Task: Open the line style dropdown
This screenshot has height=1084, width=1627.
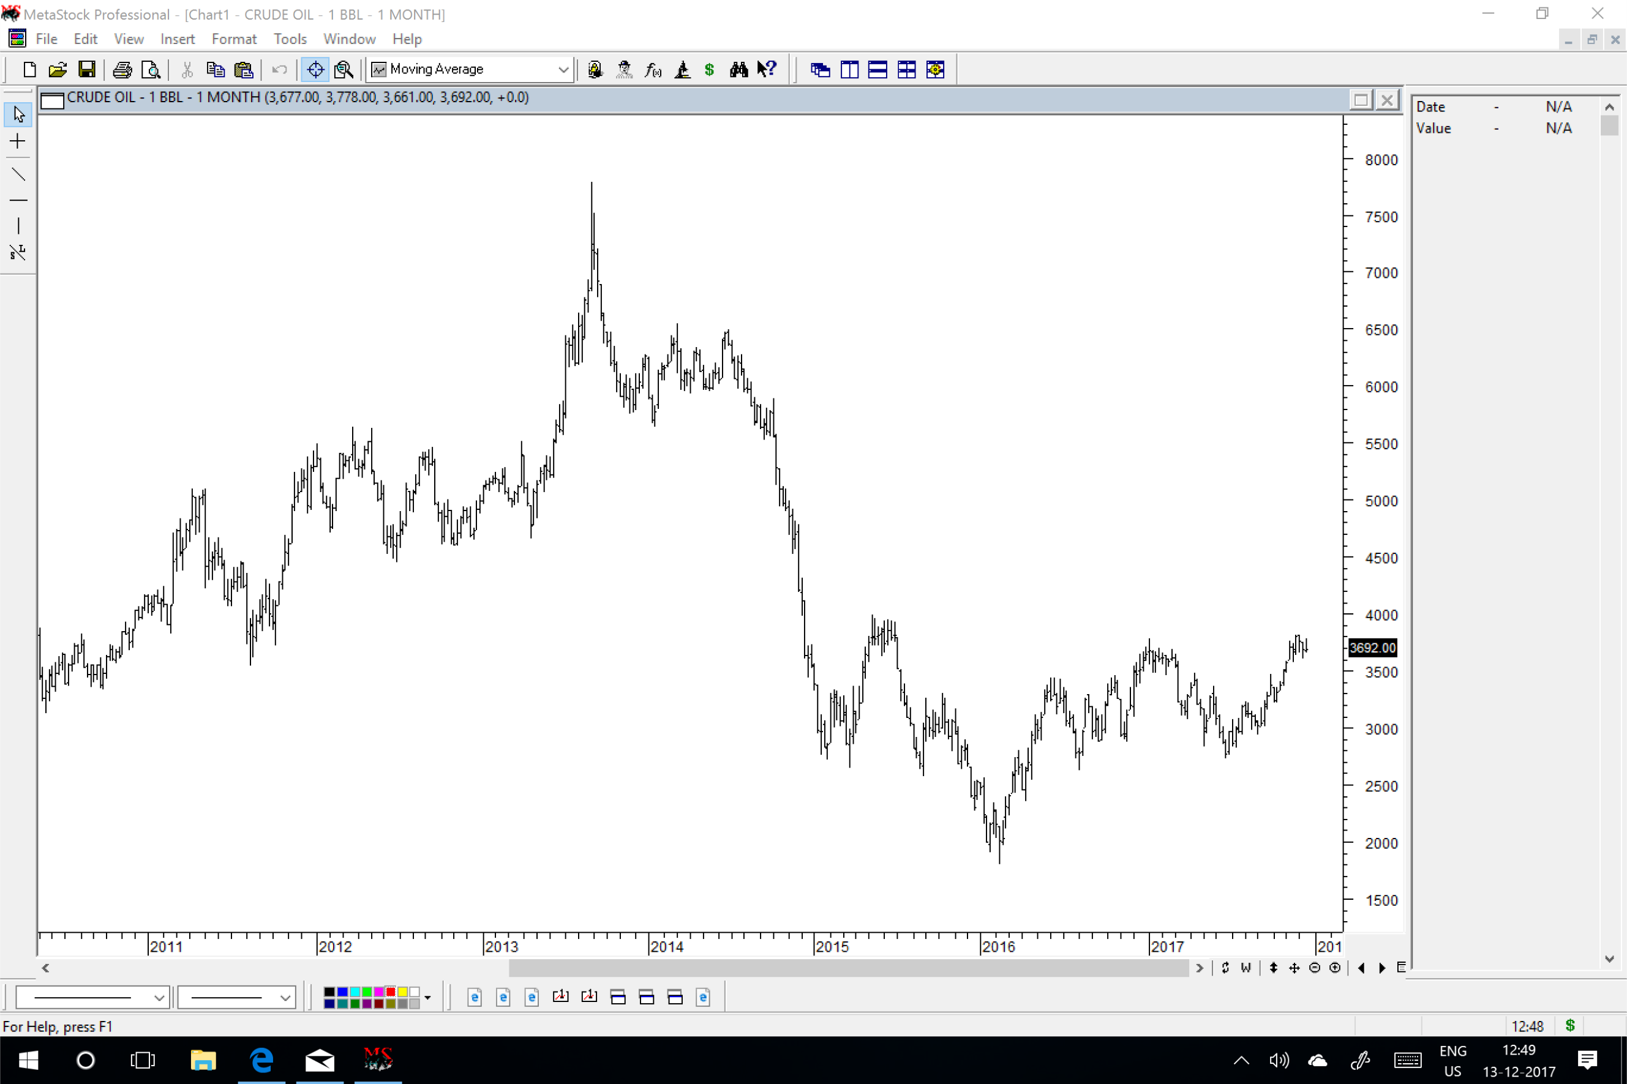Action: click(159, 997)
